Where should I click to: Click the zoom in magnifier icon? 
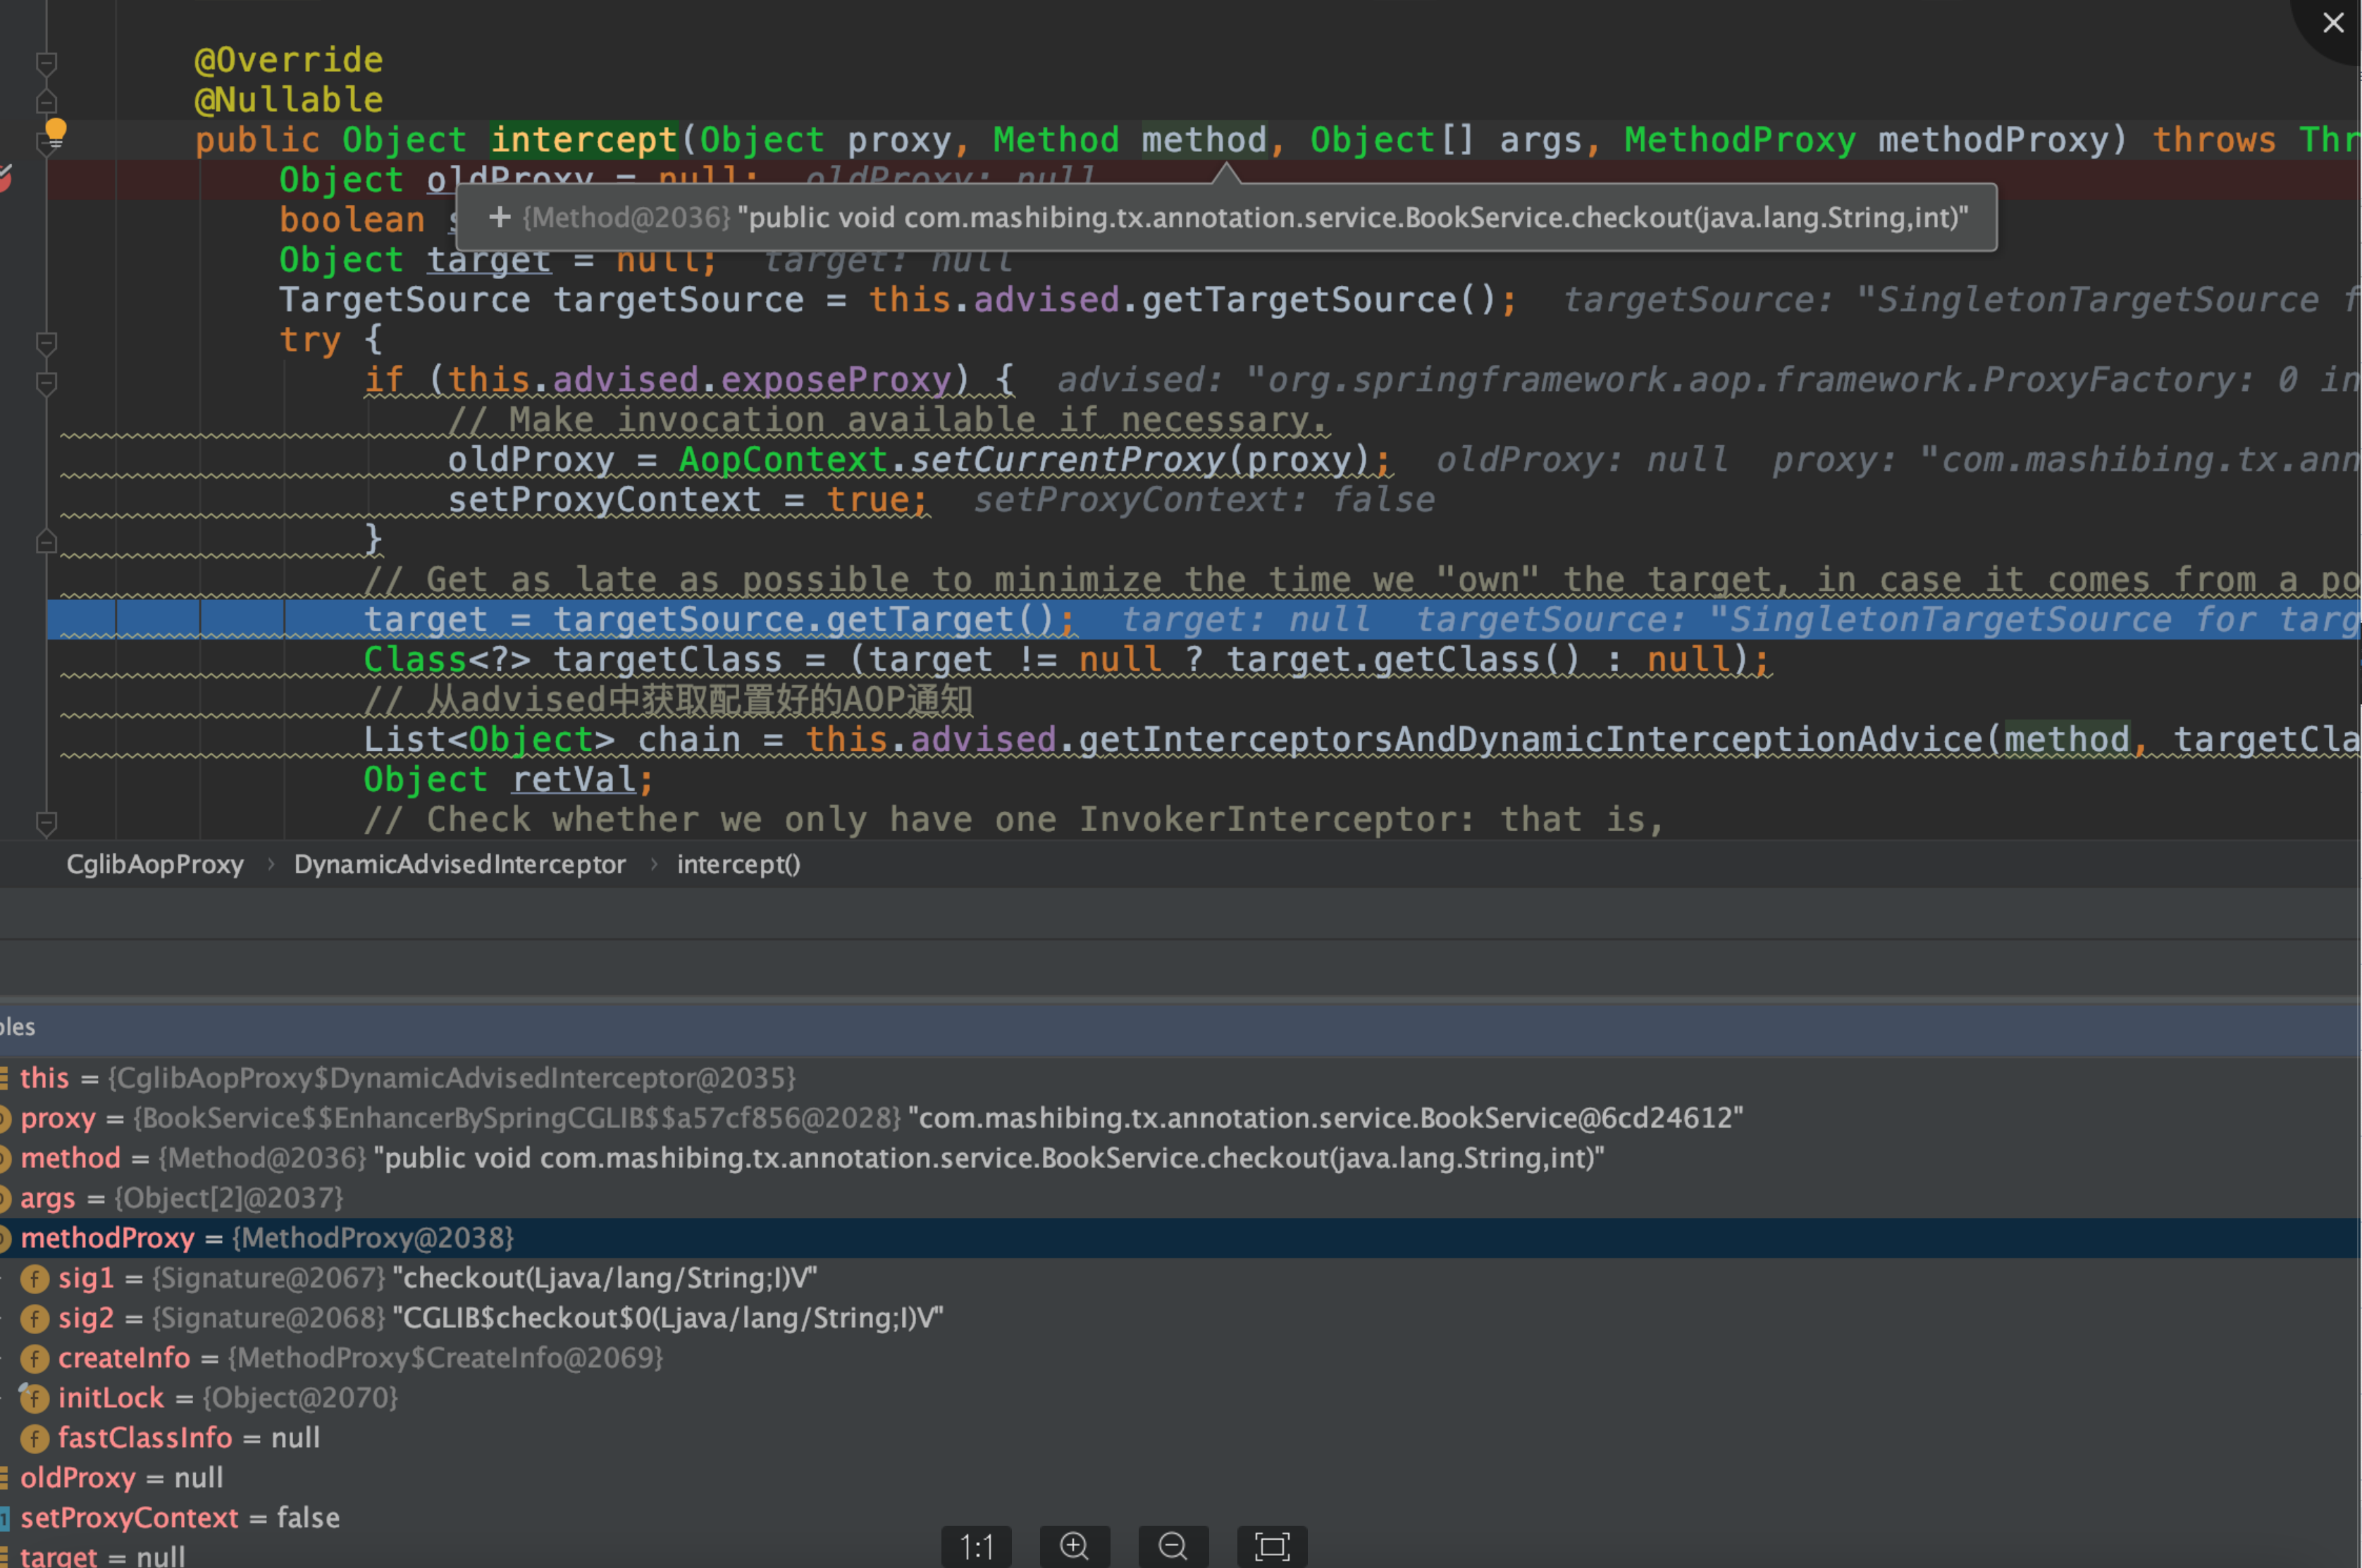pos(1075,1546)
